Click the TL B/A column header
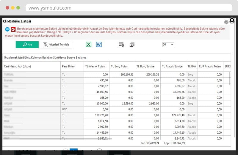The image size is (238, 155). (192, 66)
